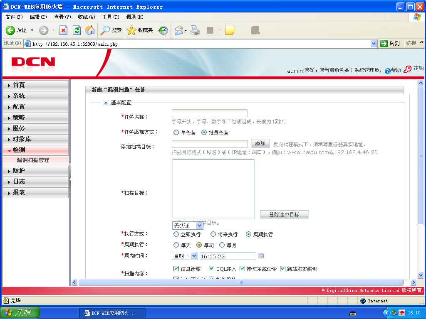426x319 pixels.
Task: Select the 周期执行 radio button
Action: tap(248, 234)
